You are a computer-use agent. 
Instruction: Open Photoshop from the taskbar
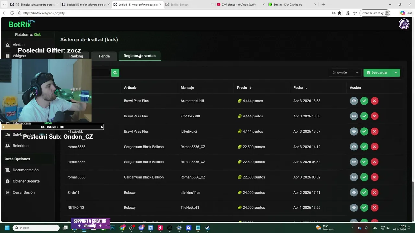113,228
